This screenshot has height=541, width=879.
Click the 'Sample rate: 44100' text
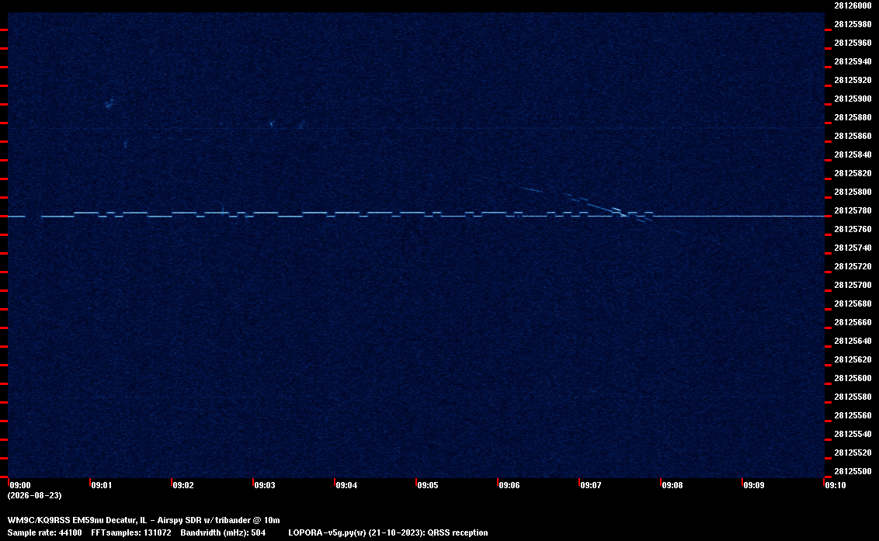(x=44, y=532)
